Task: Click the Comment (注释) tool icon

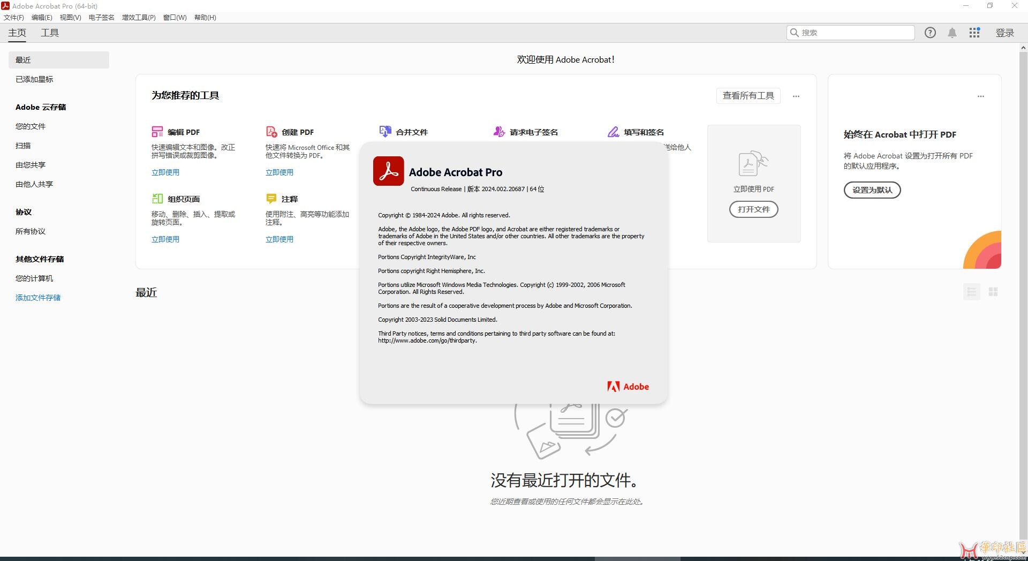Action: (x=271, y=199)
